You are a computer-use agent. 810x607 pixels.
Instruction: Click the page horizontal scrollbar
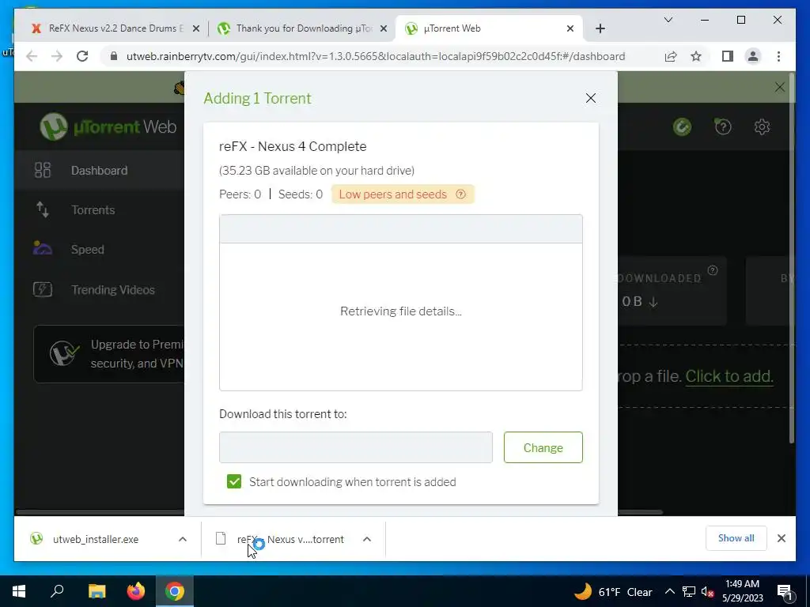pos(339,512)
